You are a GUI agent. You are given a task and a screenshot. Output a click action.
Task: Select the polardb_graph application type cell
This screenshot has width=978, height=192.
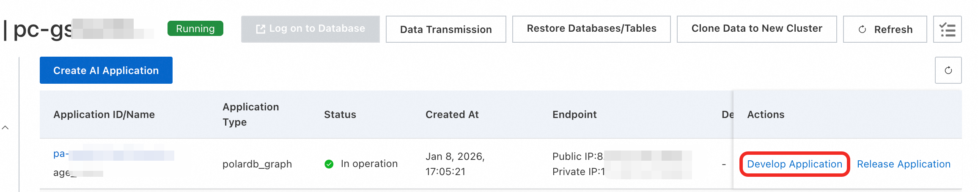pyautogui.click(x=257, y=164)
